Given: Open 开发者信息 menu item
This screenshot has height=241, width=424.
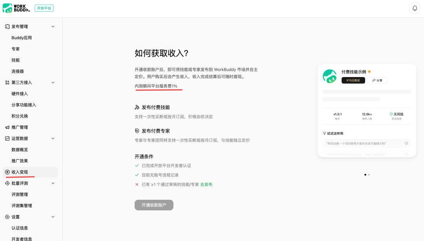Looking at the screenshot, I should 22,239.
